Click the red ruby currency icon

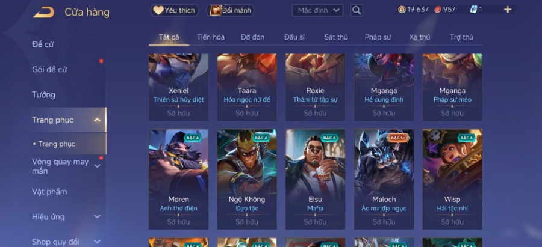pos(438,10)
